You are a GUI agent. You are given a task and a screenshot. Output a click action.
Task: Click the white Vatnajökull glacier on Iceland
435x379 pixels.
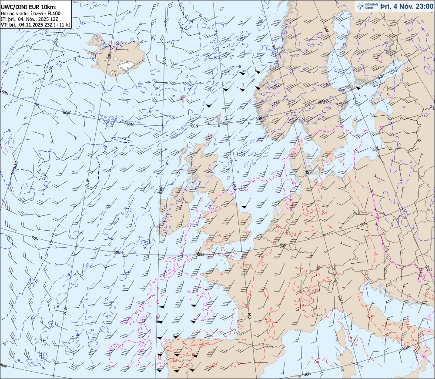tap(126, 65)
